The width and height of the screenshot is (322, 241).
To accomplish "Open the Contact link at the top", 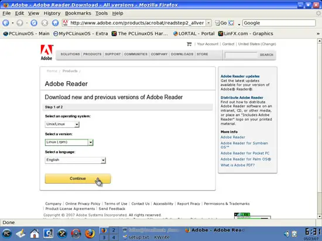I will point(228,44).
